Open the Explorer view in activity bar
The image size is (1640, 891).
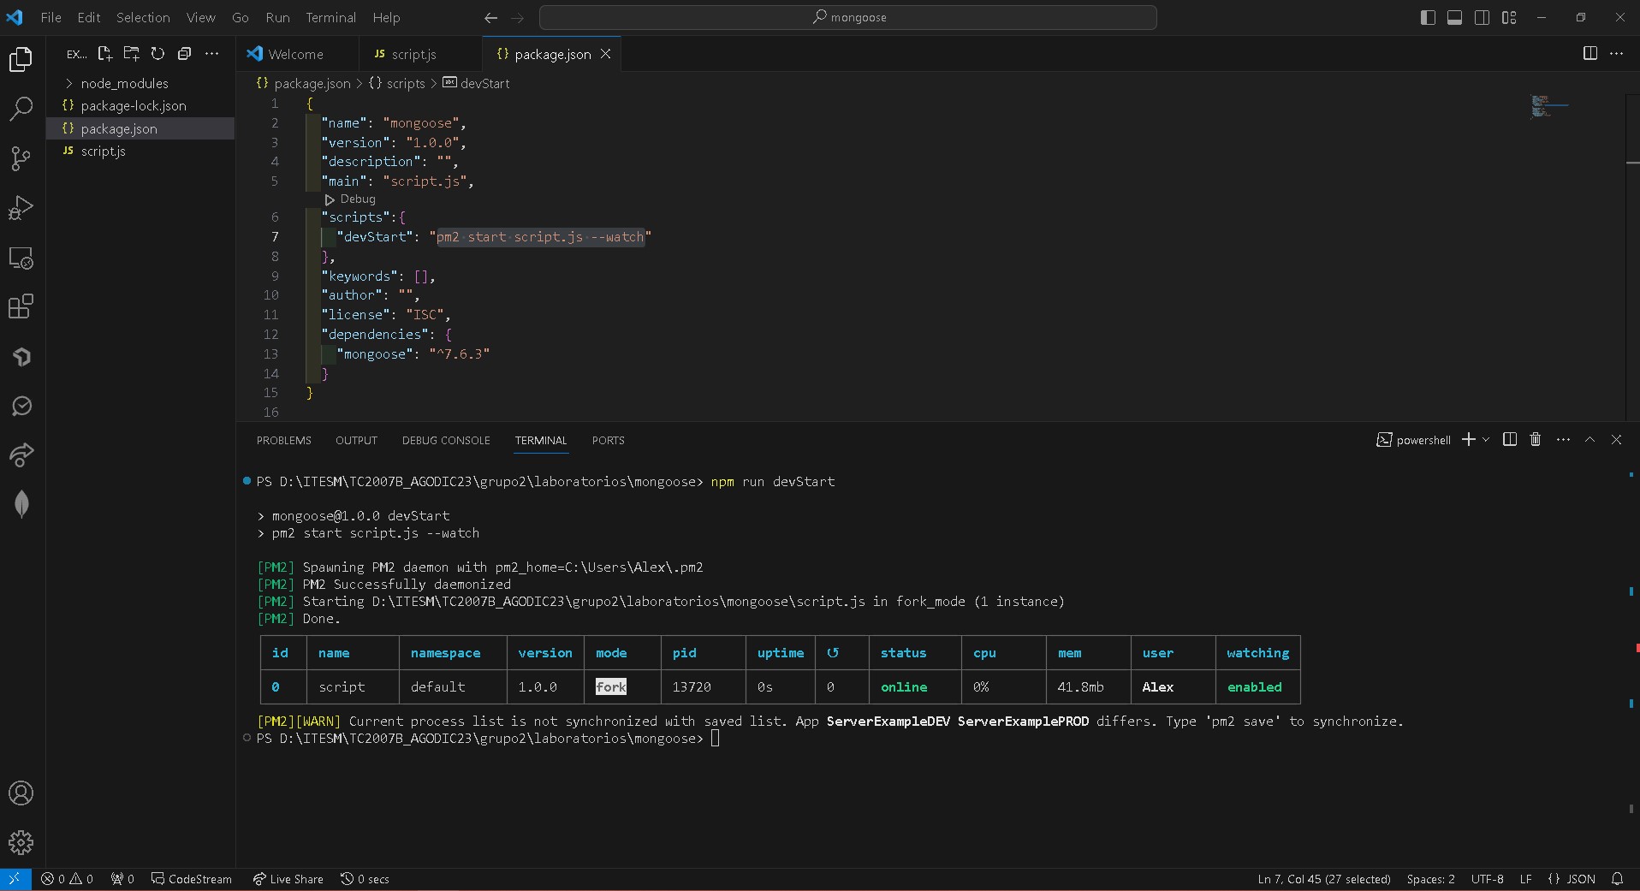tap(21, 59)
